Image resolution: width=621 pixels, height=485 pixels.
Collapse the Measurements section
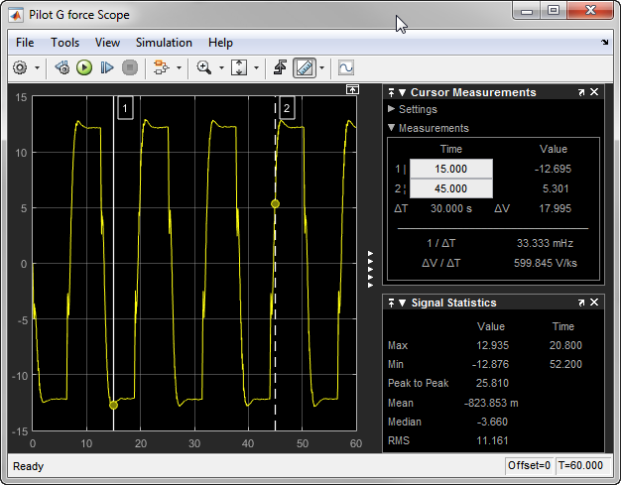(392, 128)
